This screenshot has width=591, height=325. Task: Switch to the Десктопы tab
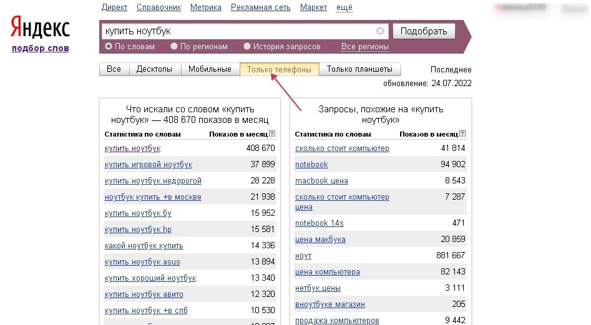coord(154,69)
